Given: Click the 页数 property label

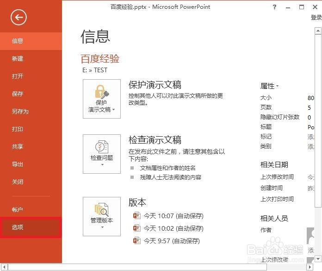Looking at the screenshot, I should pyautogui.click(x=266, y=107).
